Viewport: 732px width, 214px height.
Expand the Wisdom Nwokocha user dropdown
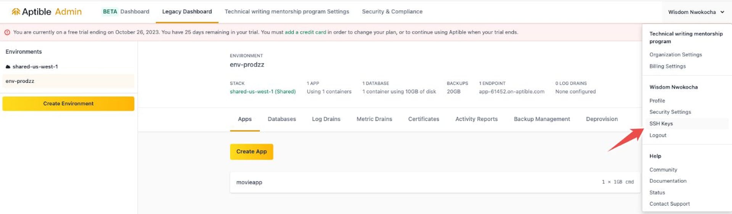(696, 12)
